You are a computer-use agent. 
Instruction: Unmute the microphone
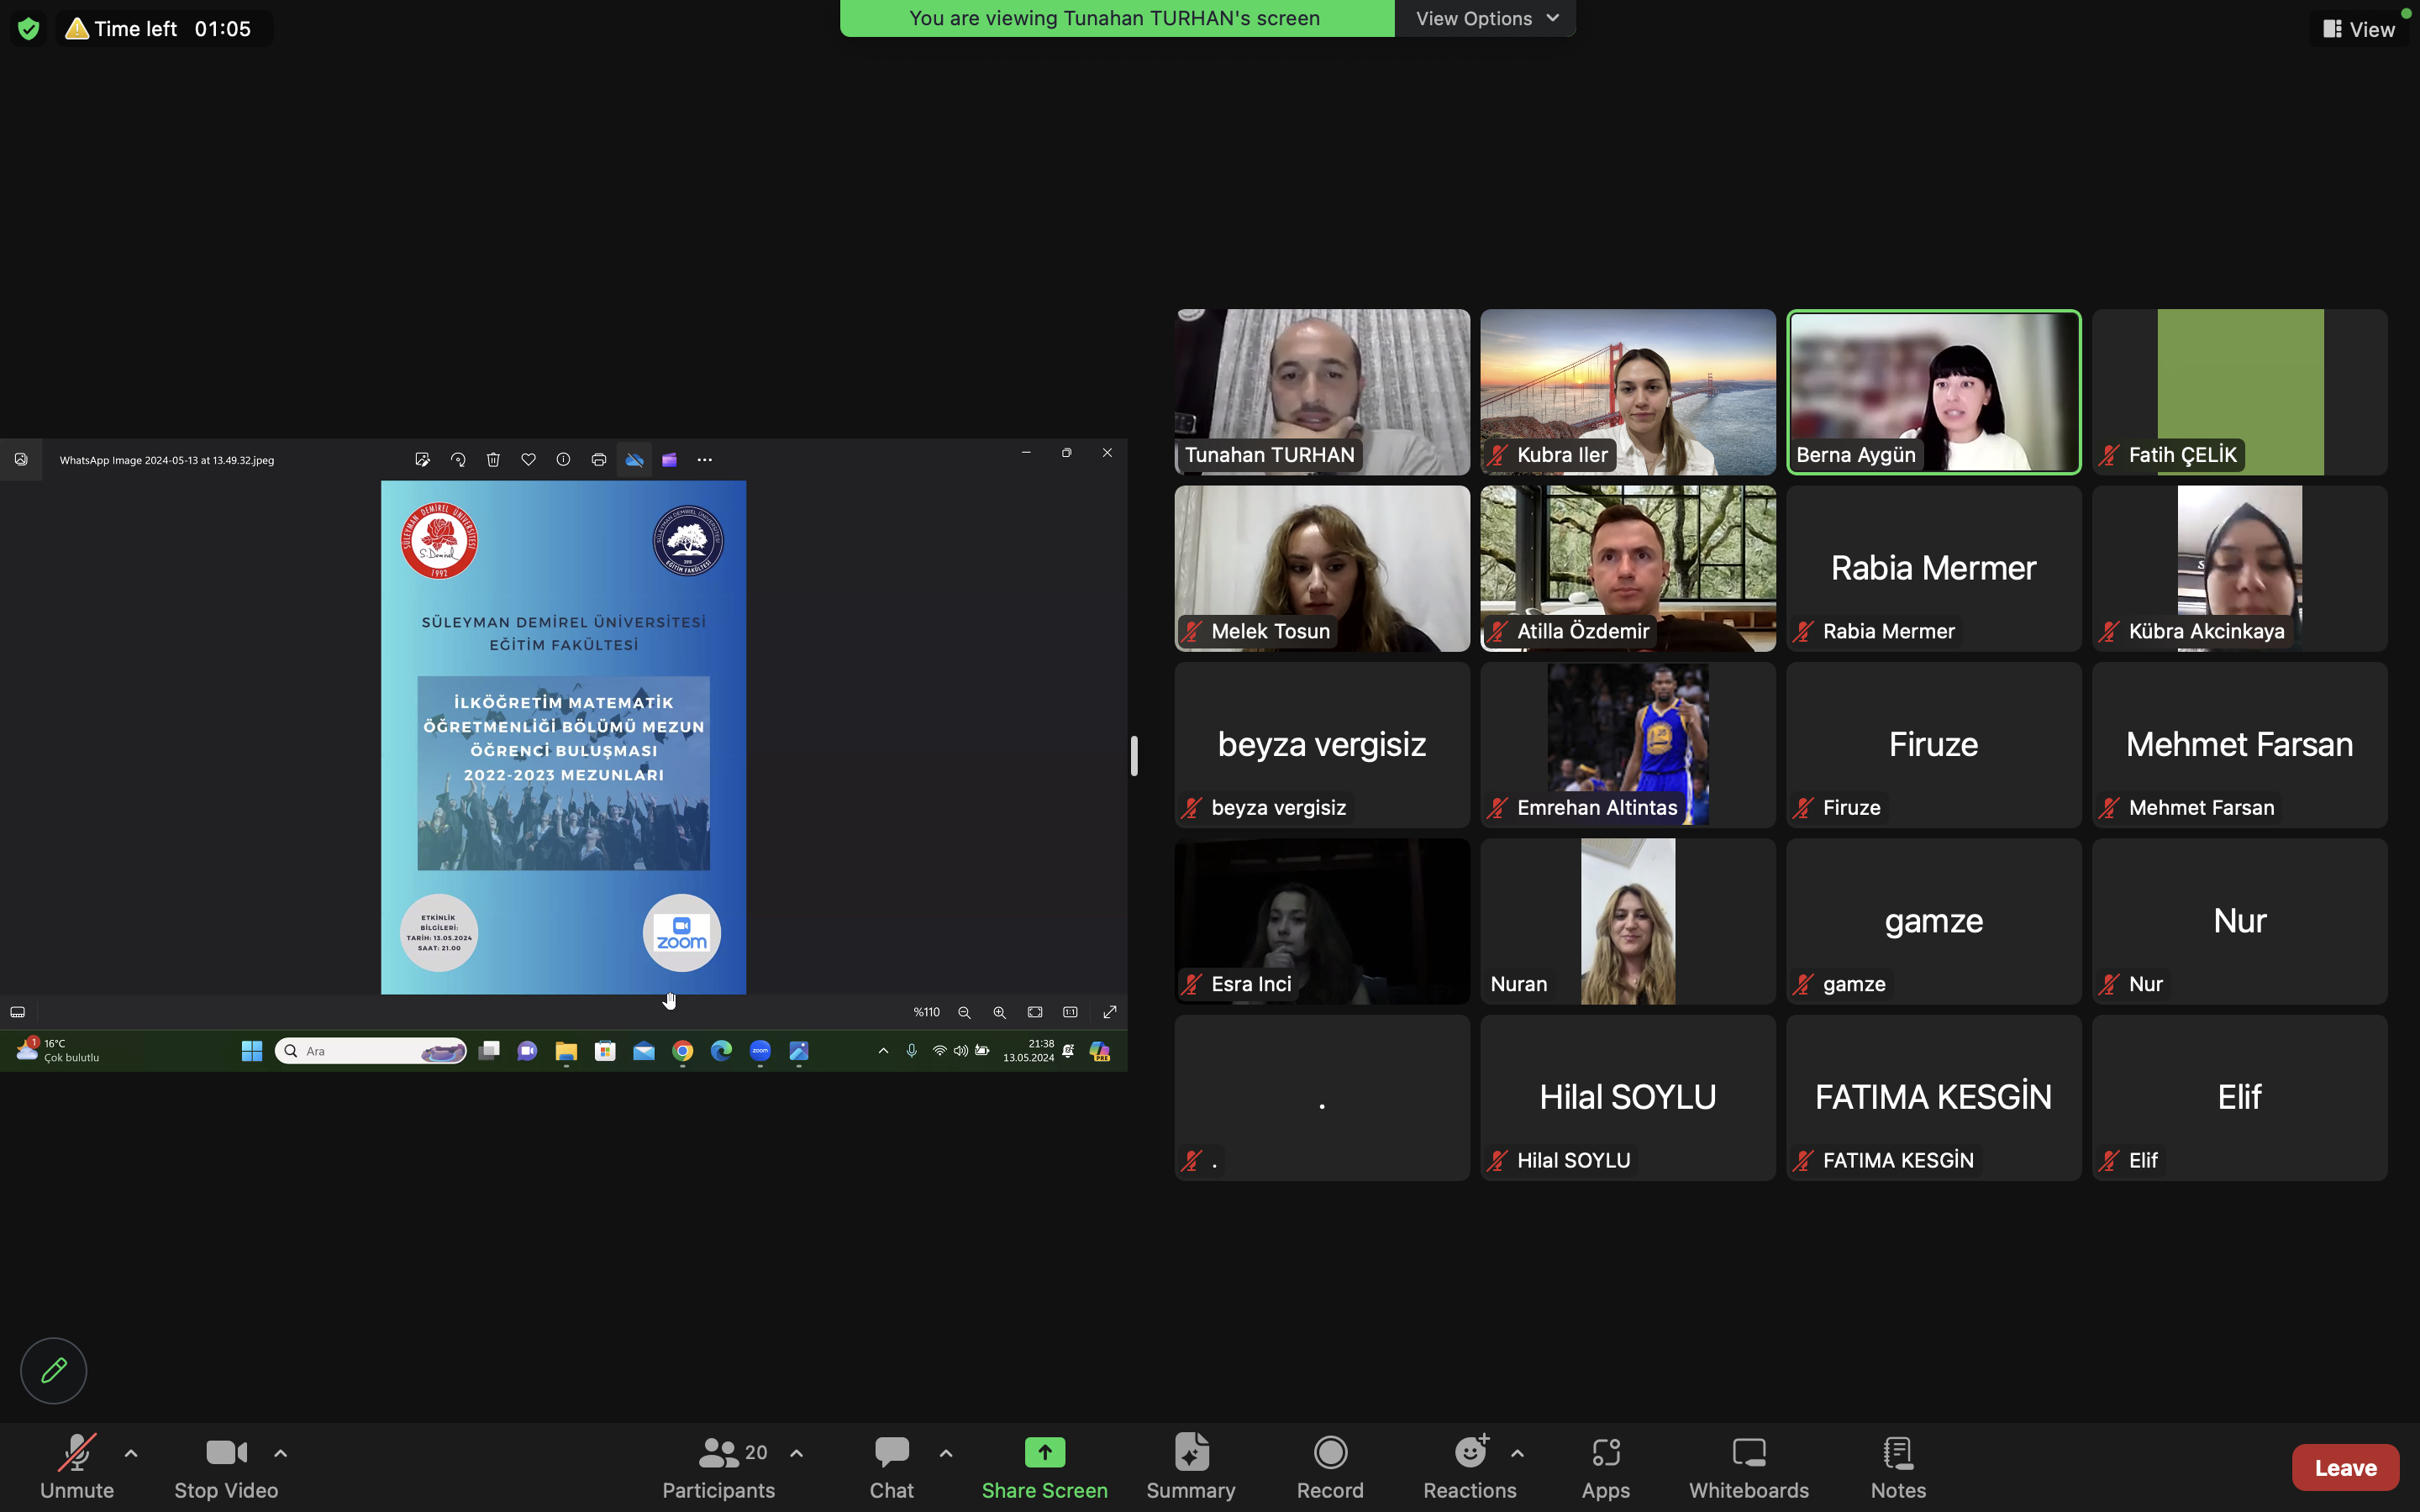77,1453
